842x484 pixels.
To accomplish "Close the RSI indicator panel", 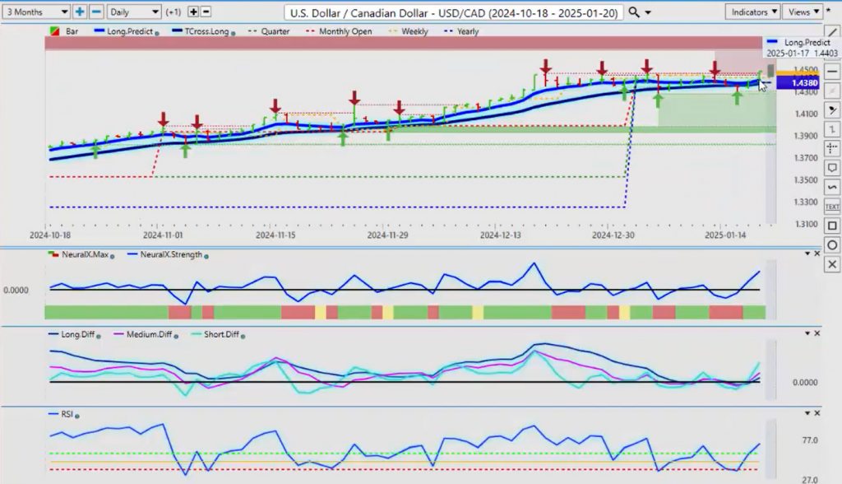I will click(x=817, y=412).
